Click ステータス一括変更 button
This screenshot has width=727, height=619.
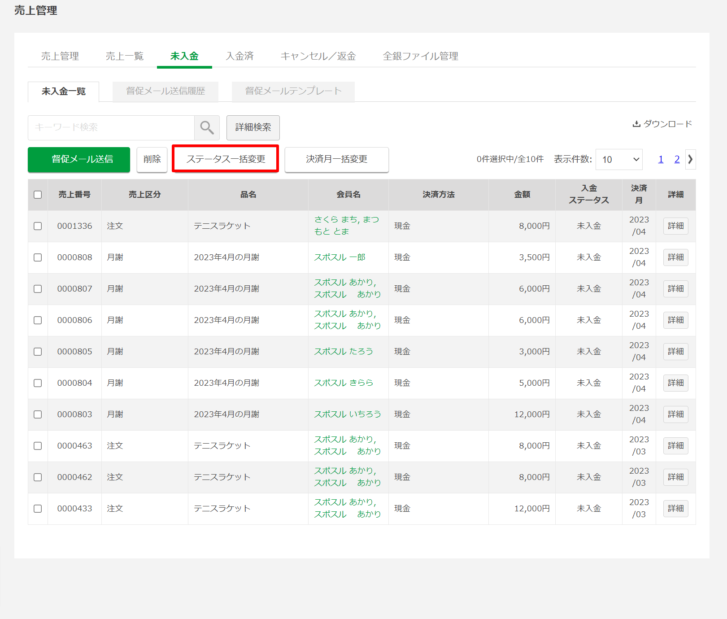pyautogui.click(x=226, y=160)
